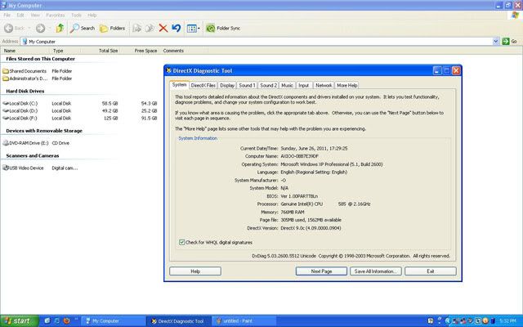This screenshot has height=327, width=523.
Task: Click the Next Page button
Action: 321,271
